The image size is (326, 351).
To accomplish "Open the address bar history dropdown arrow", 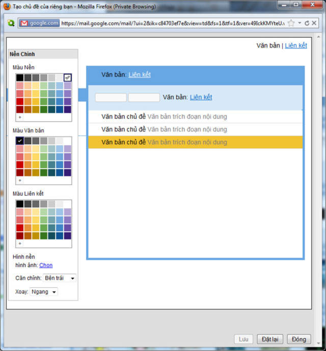I will coord(300,23).
